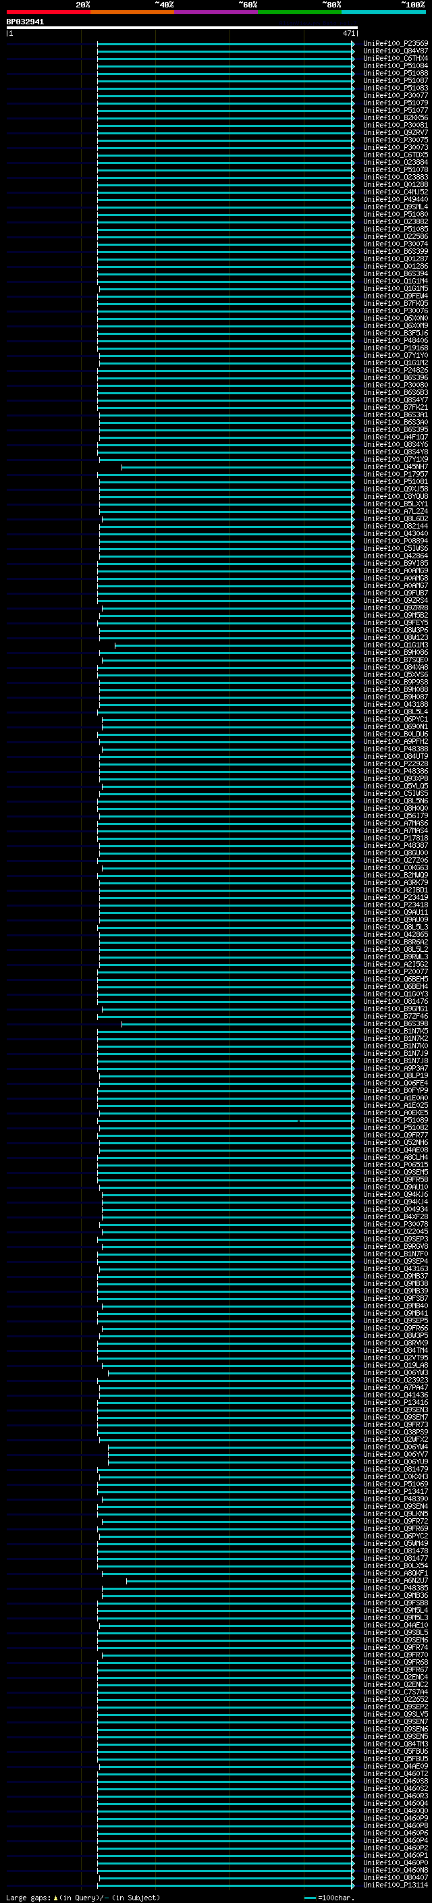This screenshot has height=1903, width=432.
Task: Select the UniRef100_Q460N8 label
Action: coord(396,1870)
